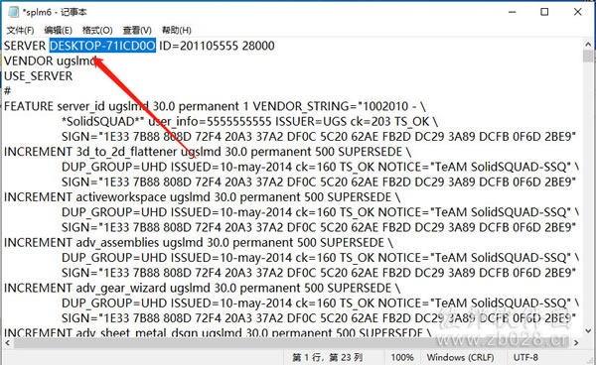The width and height of the screenshot is (596, 365).
Task: Click the INCREMENT adv_sheet_metal_dsgn line
Action: coord(218,332)
